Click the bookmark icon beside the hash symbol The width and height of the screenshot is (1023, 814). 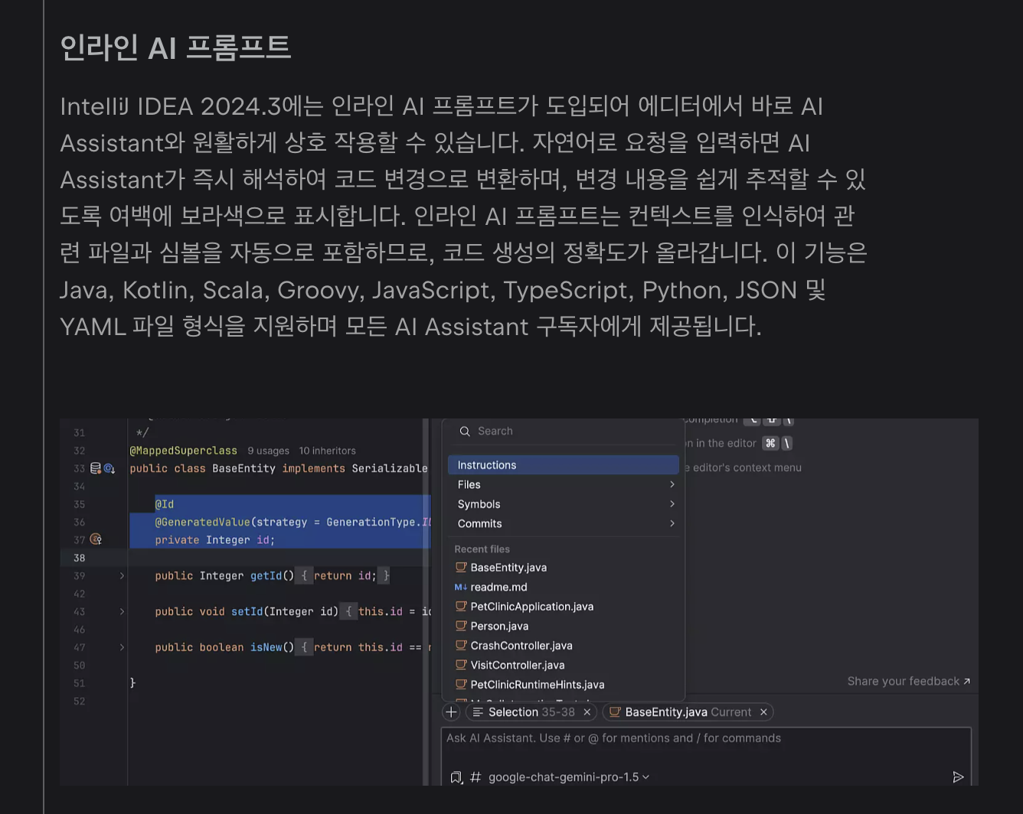click(x=456, y=777)
